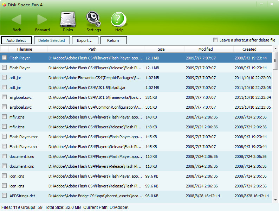
Task: Click the Adobe Bridge CS4 path cell
Action: 95,196
